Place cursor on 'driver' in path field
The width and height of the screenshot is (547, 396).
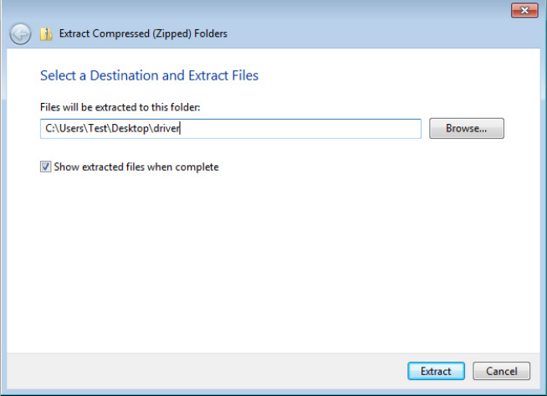pos(167,129)
